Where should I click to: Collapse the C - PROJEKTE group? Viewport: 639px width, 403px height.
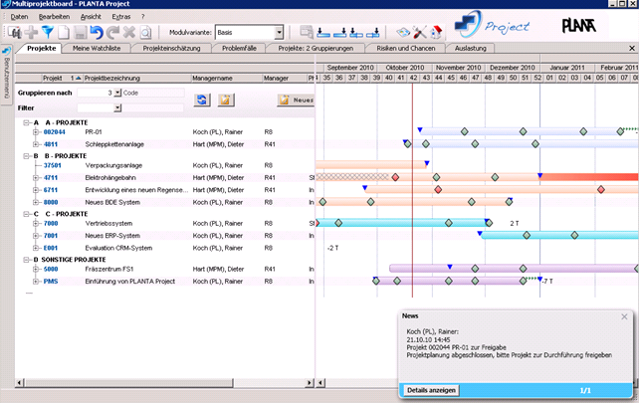(x=26, y=214)
